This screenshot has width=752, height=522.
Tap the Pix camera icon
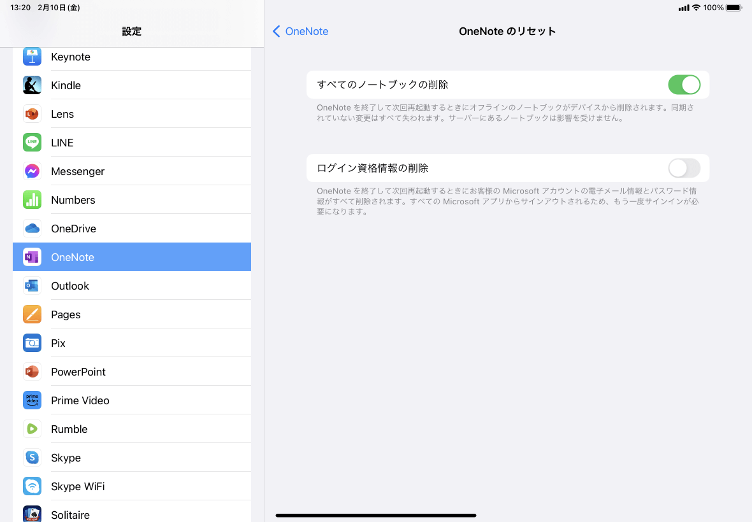32,343
